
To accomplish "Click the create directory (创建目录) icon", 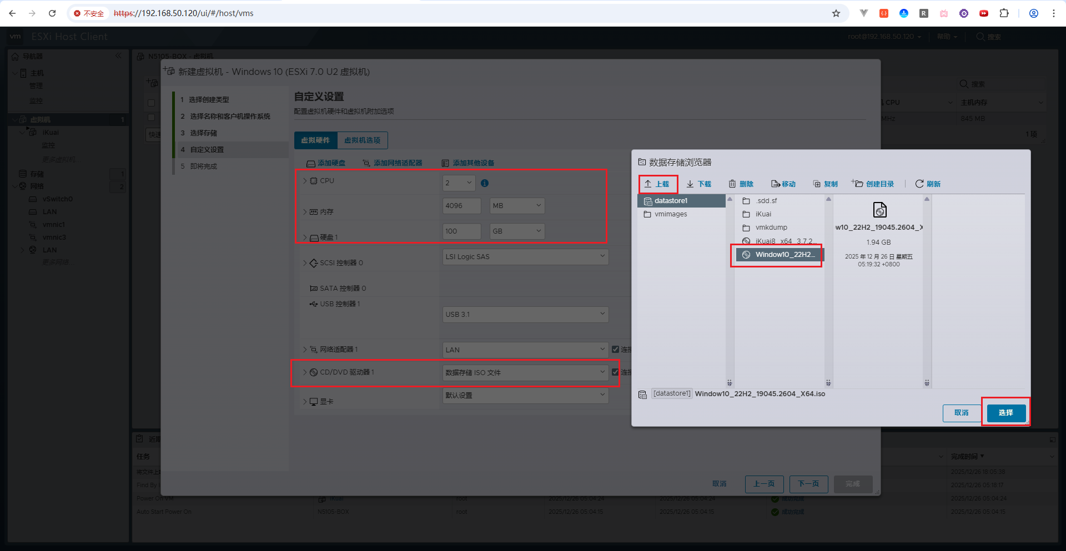I will (858, 184).
